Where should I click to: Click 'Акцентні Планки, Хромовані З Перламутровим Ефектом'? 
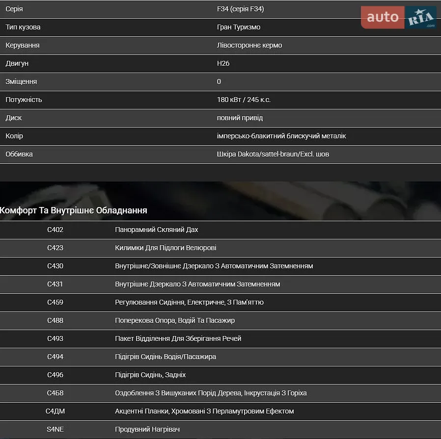[204, 411]
